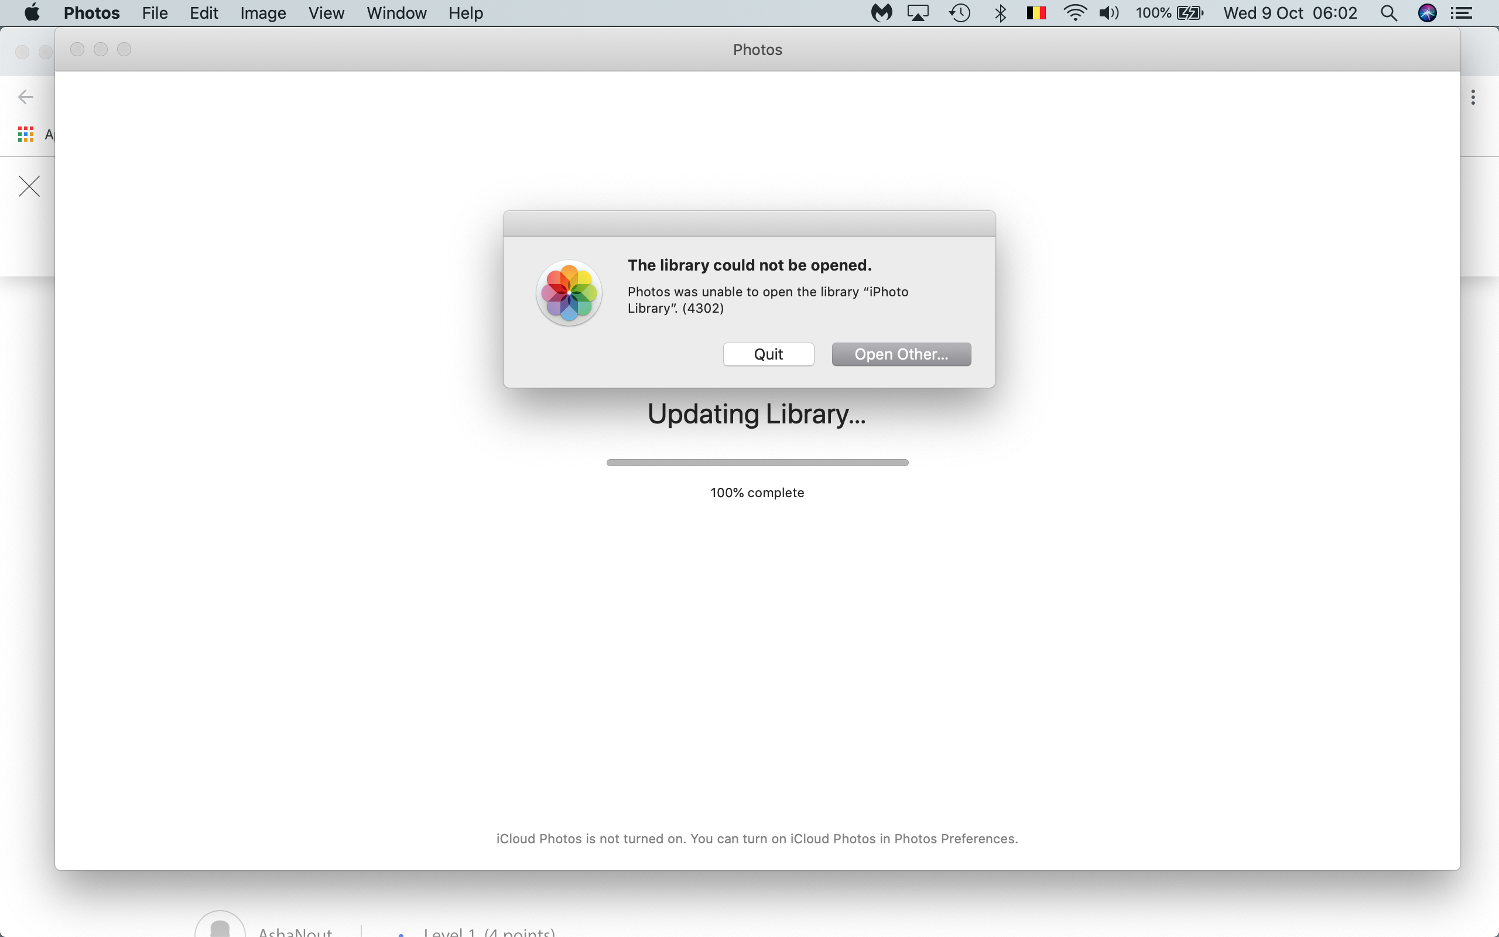Click the Open Other... button
Screen dimensions: 1499x937
901,354
